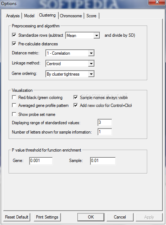Image resolution: width=166 pixels, height=225 pixels.
Task: Switch to the Analysis tab
Action: [13, 16]
